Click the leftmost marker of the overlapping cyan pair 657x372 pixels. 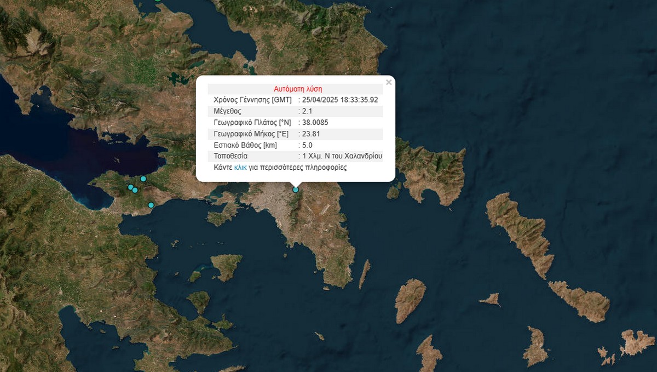(130, 187)
